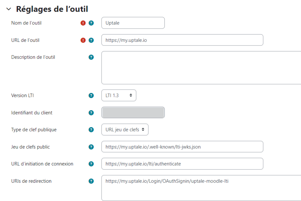Open help for Nom de l'outil

pyautogui.click(x=91, y=23)
